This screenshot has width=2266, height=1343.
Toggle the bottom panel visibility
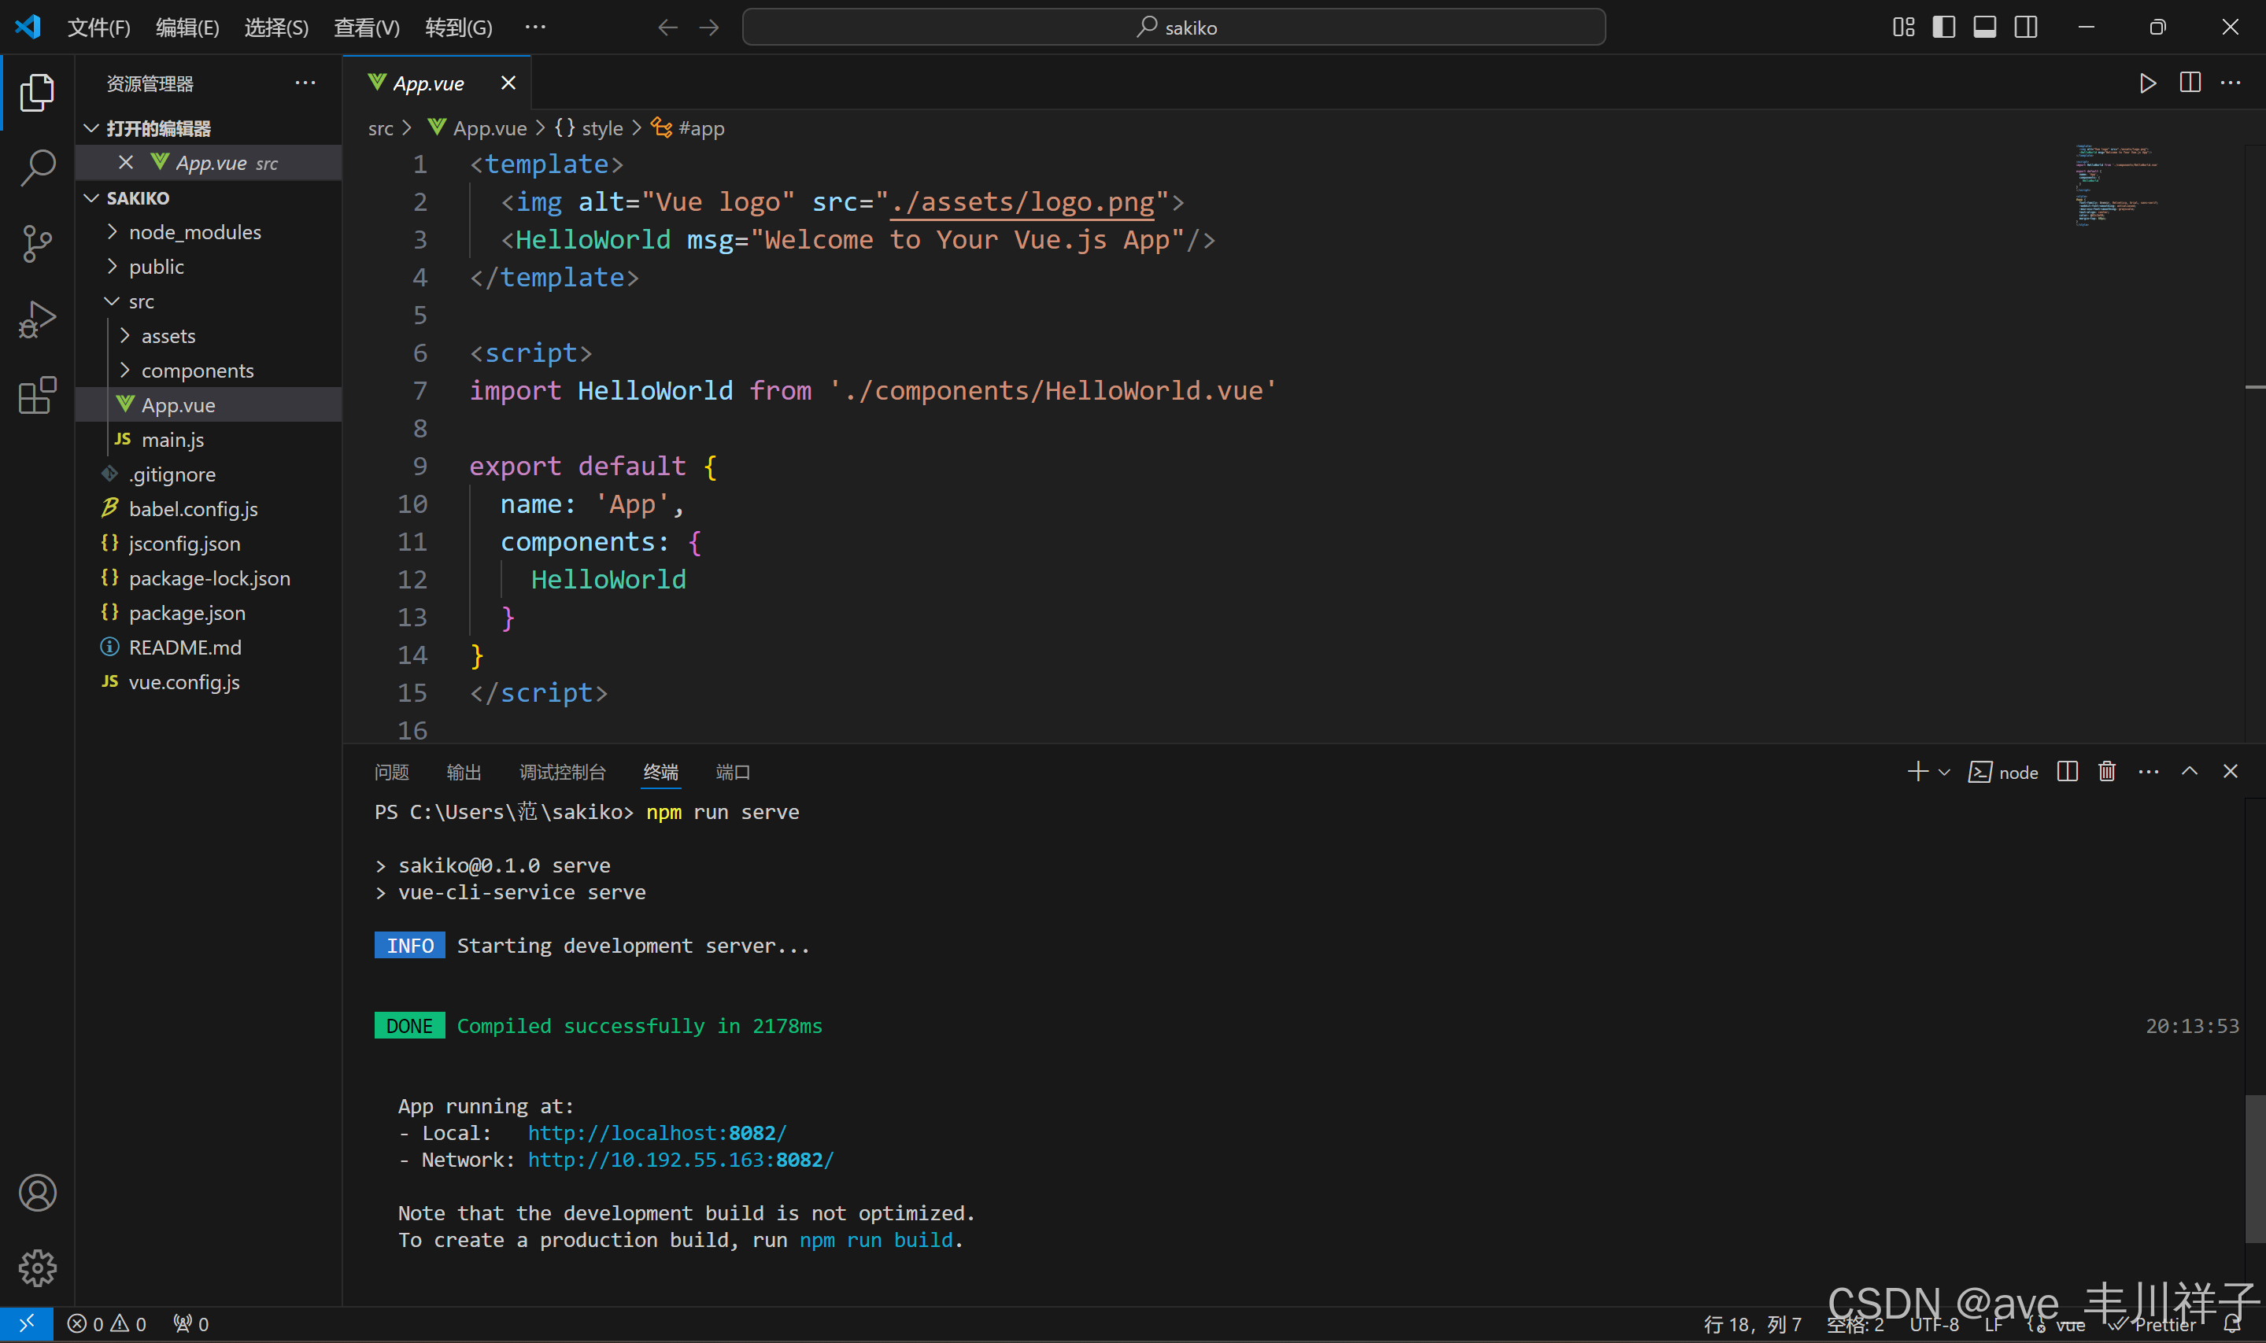(x=1984, y=28)
